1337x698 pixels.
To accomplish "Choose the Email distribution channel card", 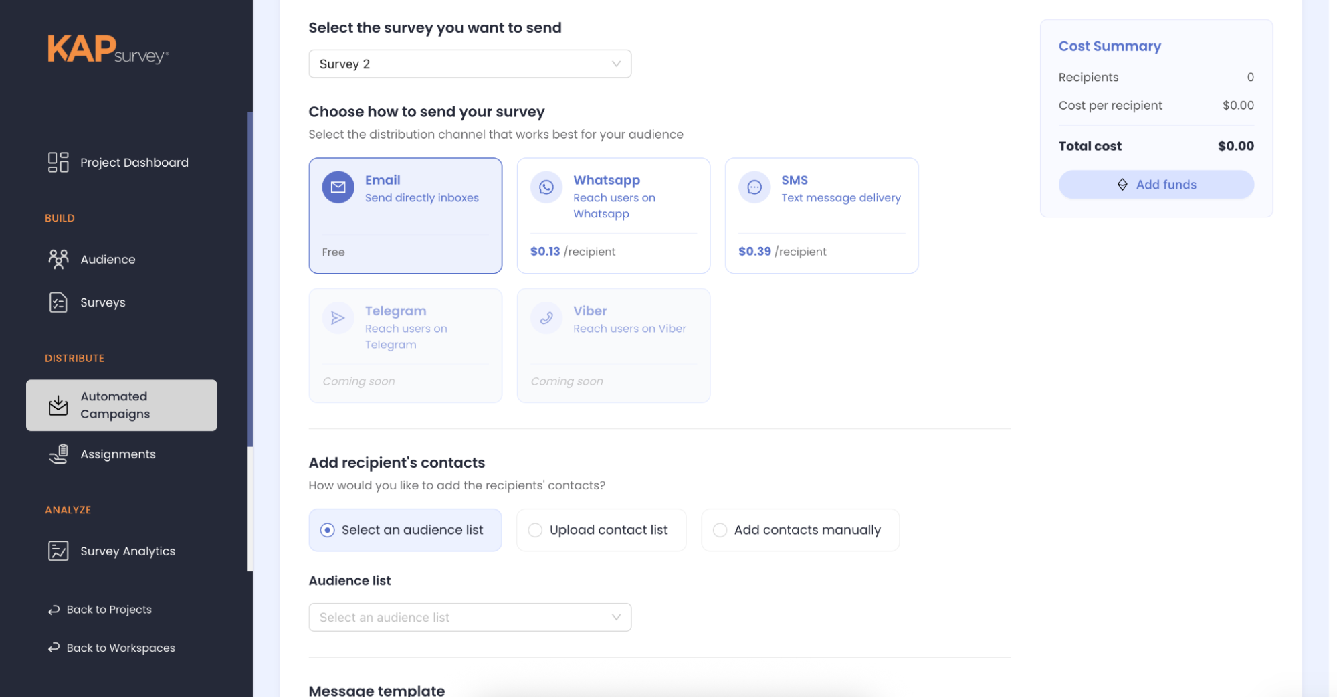I will [x=405, y=215].
